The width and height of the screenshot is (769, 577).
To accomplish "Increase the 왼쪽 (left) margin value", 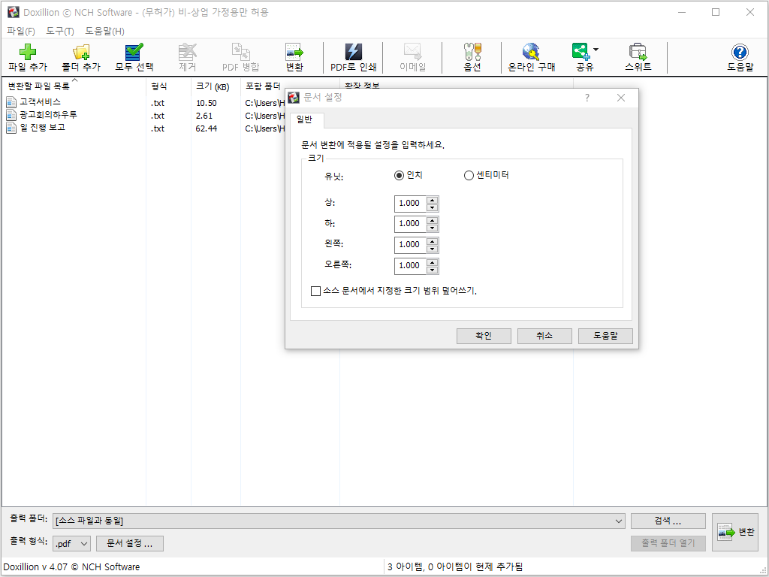I will 432,242.
